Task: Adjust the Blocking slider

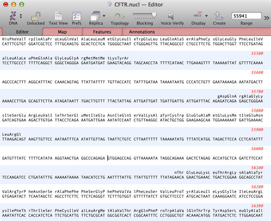Action: click(x=145, y=15)
